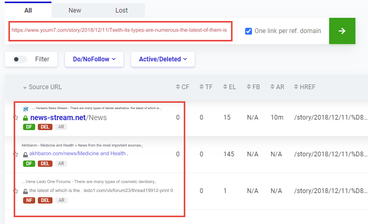The image size is (368, 224).
Task: Switch to the New tab
Action: point(75,10)
